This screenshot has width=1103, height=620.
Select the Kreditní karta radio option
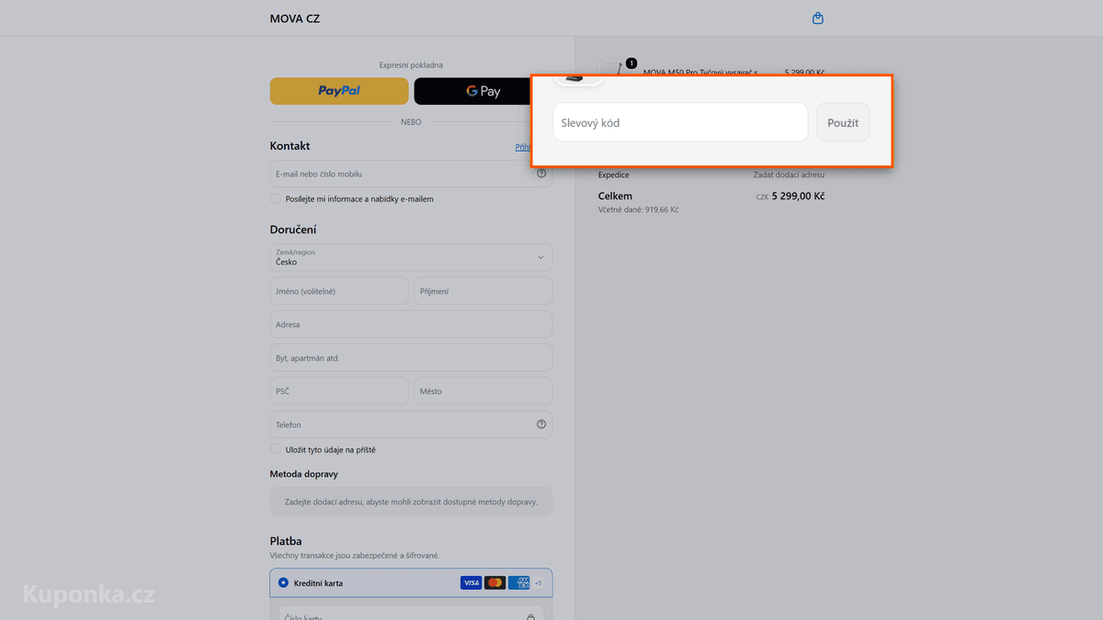tap(283, 582)
